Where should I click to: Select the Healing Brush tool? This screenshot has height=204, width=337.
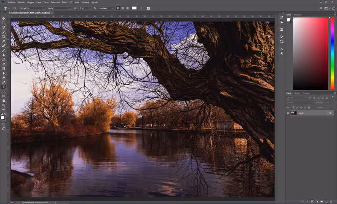coord(3,46)
